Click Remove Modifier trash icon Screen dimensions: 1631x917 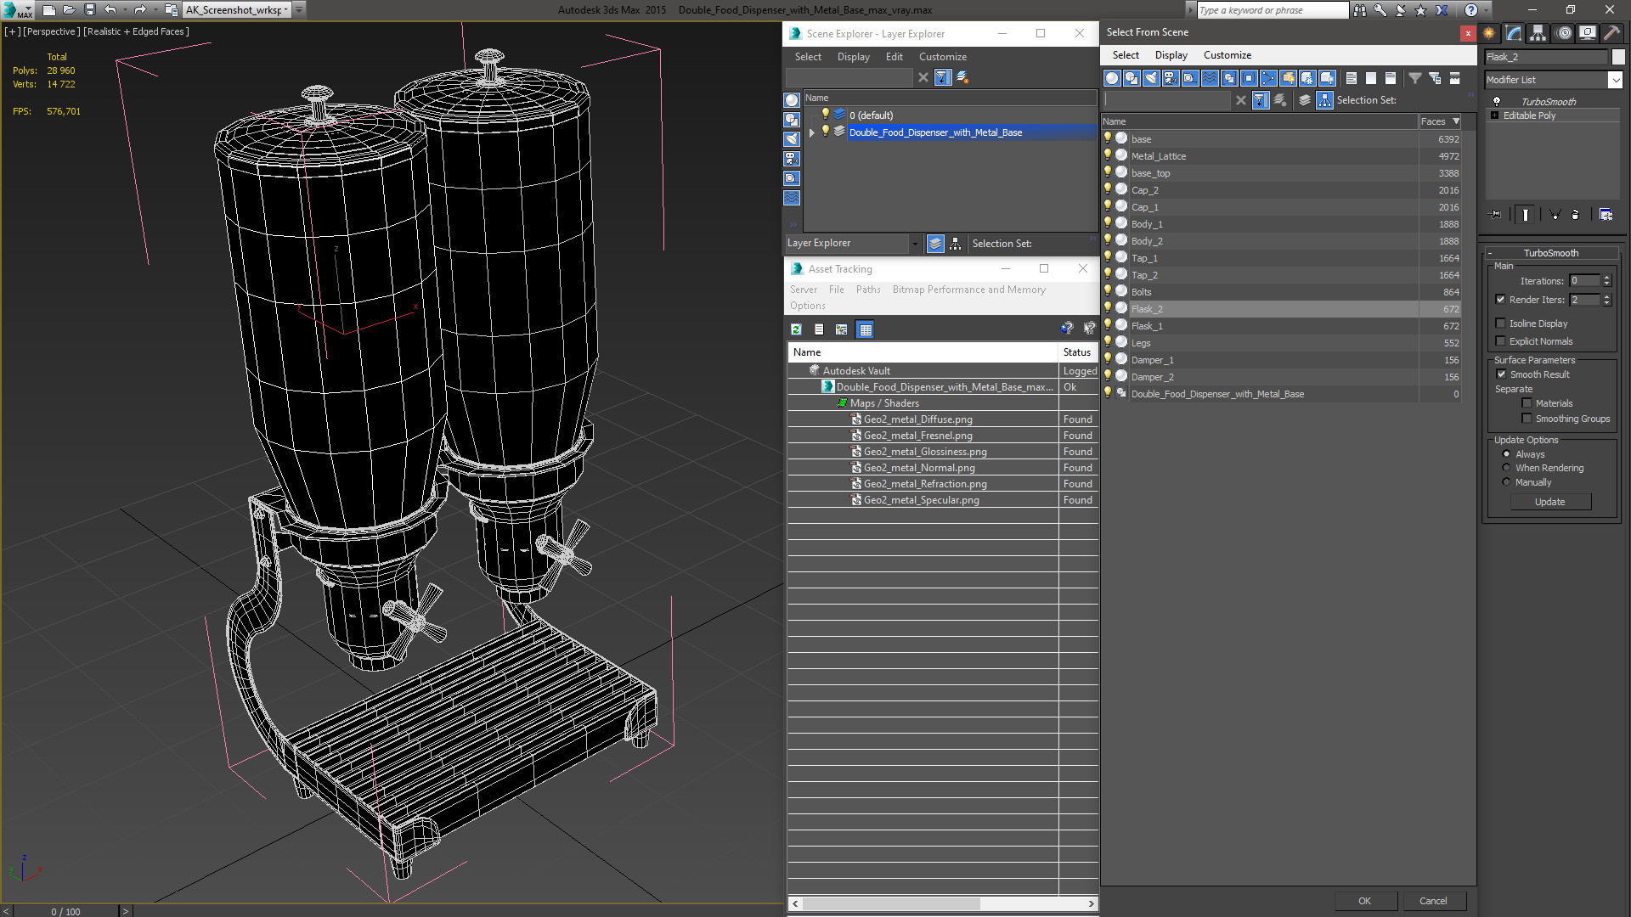1576,215
